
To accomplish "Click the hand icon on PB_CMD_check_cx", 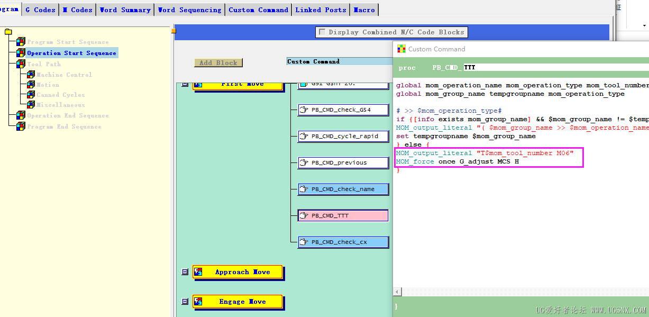I will [304, 242].
